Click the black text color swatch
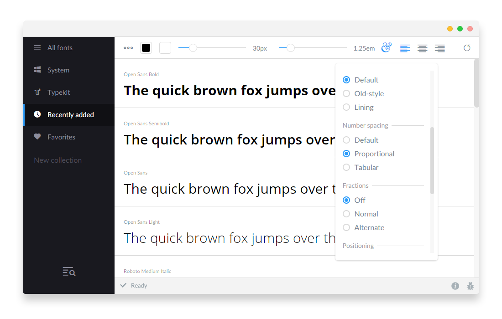502x319 pixels. pos(146,48)
